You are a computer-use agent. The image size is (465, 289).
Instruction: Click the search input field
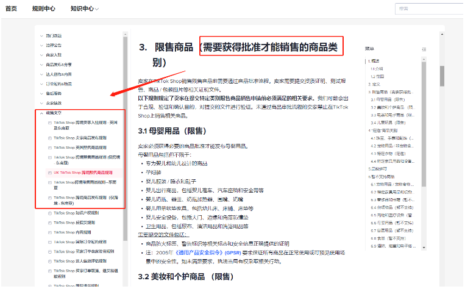coord(427,9)
